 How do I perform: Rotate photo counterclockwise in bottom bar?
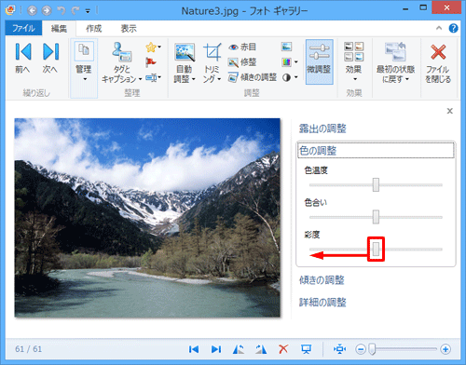(x=239, y=349)
